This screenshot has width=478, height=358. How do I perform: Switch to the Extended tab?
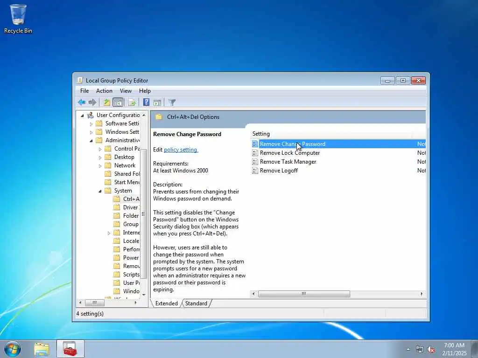pyautogui.click(x=167, y=303)
